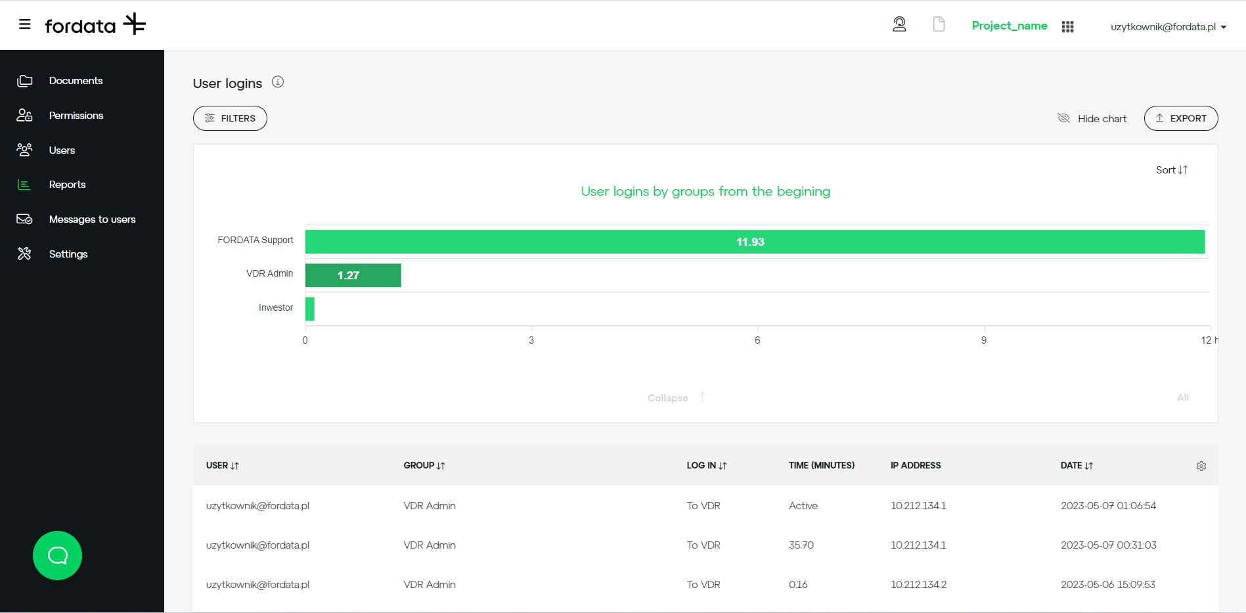
Task: Click the FORDATA Support bar showing 11.93
Action: pos(751,241)
